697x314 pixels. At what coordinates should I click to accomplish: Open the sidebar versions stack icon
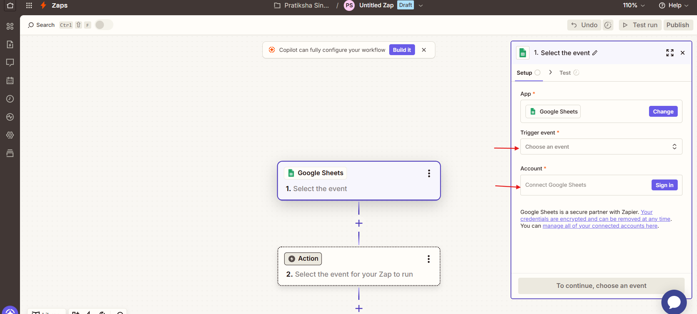[x=10, y=153]
